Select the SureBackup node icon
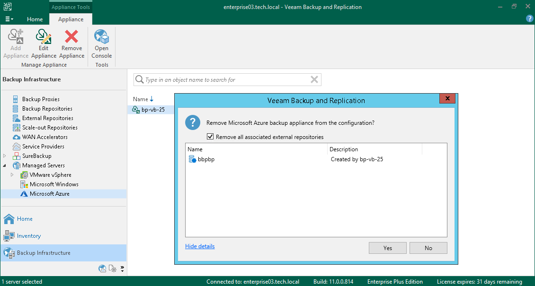The height and width of the screenshot is (286, 535). click(16, 156)
